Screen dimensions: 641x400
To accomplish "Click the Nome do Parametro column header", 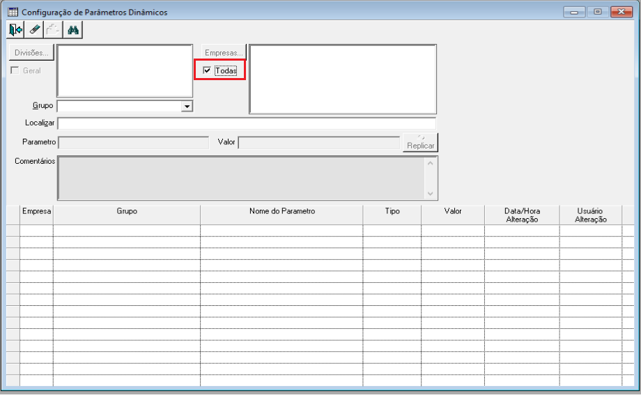I will point(281,215).
